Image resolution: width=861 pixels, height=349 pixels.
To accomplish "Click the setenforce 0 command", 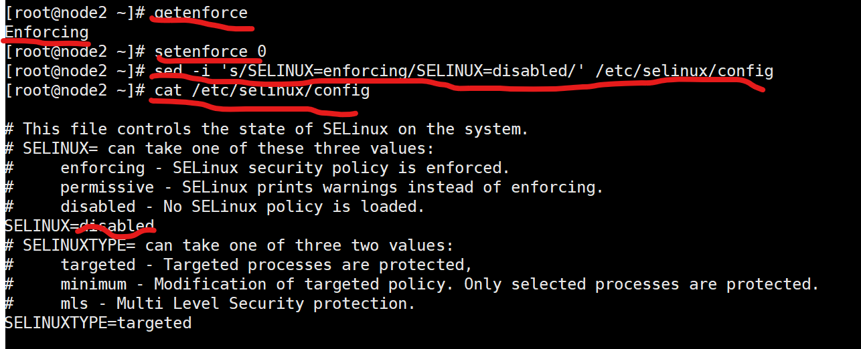I will (210, 51).
